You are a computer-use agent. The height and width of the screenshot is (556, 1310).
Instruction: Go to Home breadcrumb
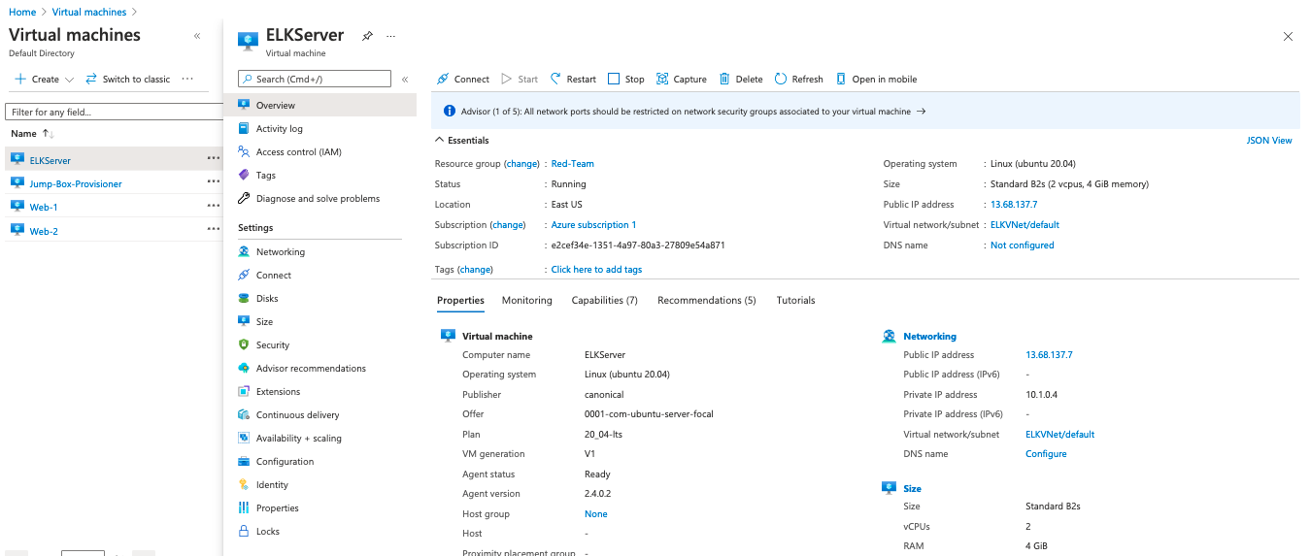point(22,12)
